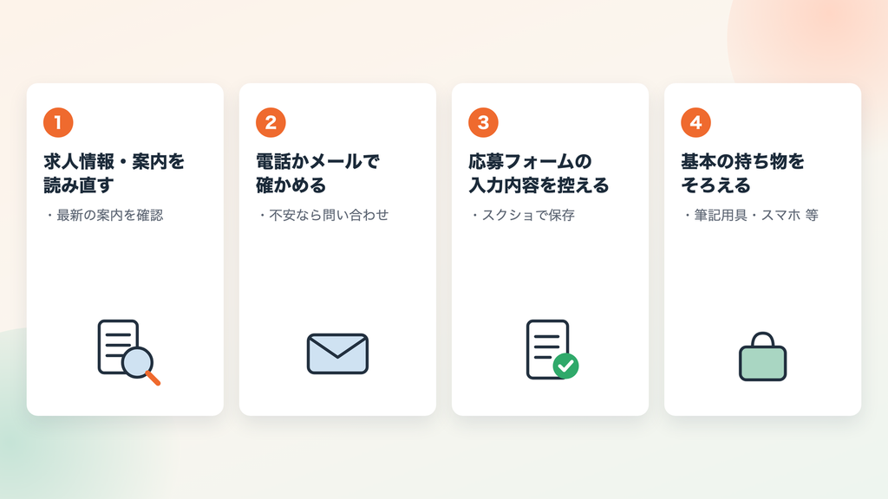Click empty area of the step 4 card
The width and height of the screenshot is (888, 499).
pyautogui.click(x=762, y=271)
